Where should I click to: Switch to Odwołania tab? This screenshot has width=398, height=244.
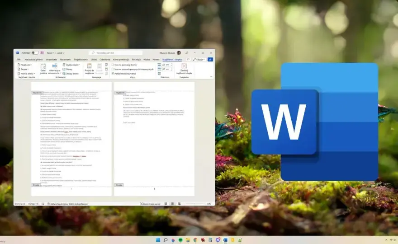tap(105, 59)
